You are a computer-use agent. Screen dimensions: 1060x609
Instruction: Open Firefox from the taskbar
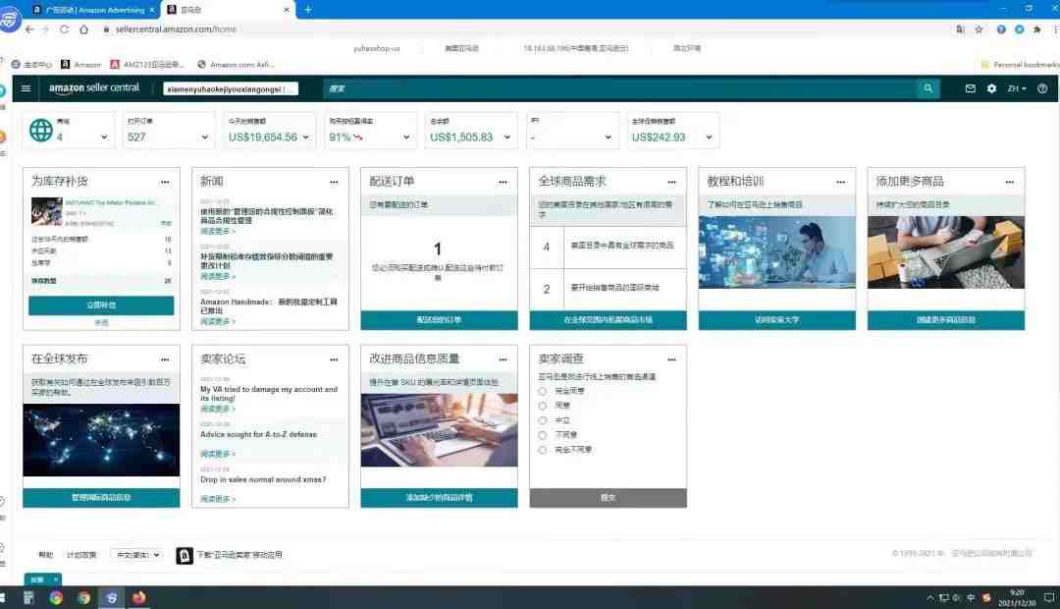pyautogui.click(x=138, y=597)
